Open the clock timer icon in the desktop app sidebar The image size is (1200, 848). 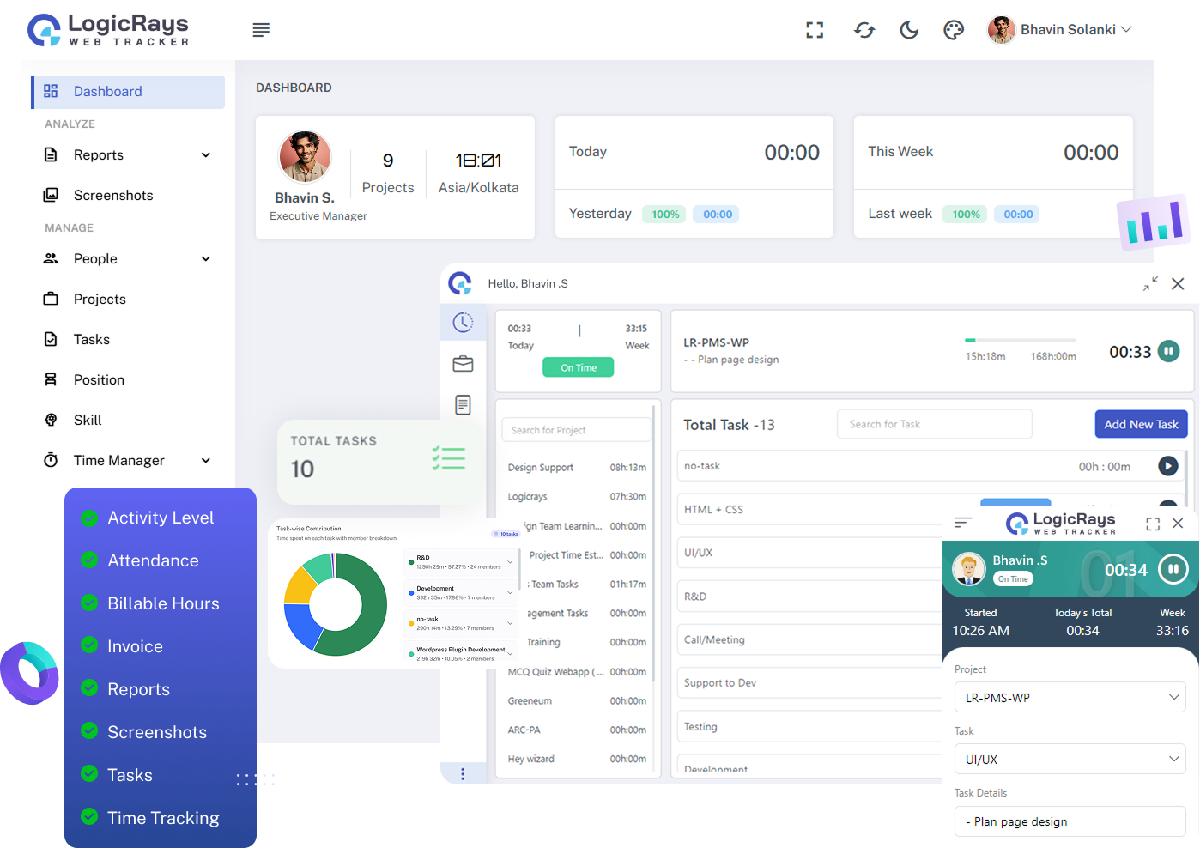click(463, 322)
